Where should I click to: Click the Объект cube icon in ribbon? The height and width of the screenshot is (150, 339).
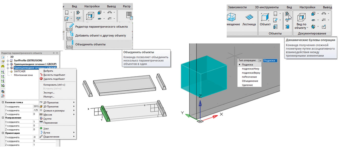pyautogui.click(x=265, y=18)
